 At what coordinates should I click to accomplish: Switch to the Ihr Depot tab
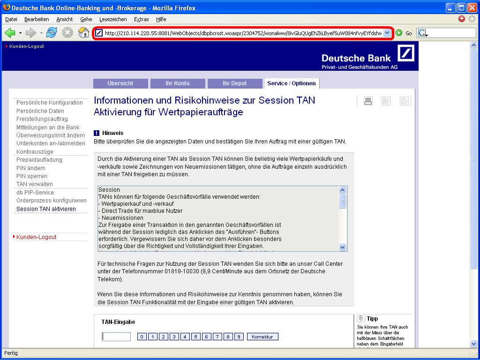point(235,83)
